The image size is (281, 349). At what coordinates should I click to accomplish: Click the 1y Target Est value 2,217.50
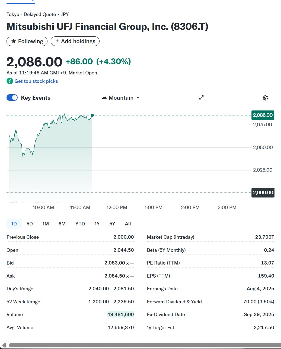tap(264, 328)
